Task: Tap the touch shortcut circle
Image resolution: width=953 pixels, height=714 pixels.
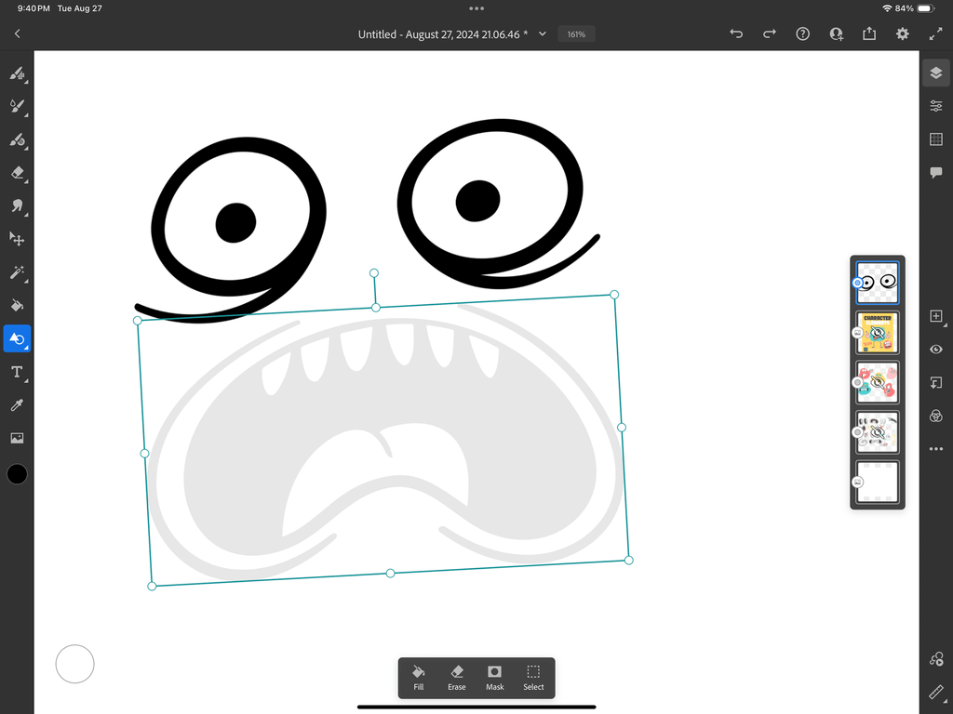Action: [74, 664]
